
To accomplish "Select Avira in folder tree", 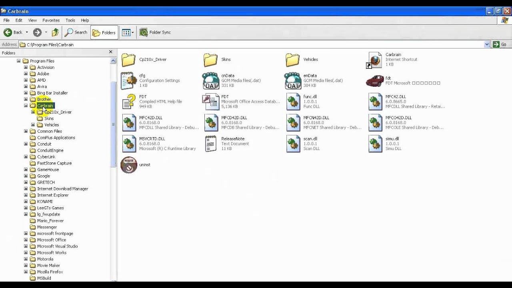I will tap(42, 86).
